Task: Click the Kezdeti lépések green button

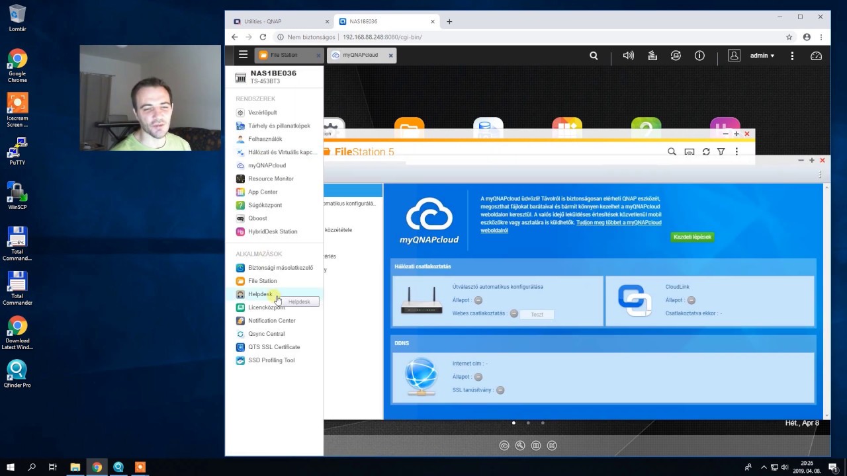Action: point(691,237)
